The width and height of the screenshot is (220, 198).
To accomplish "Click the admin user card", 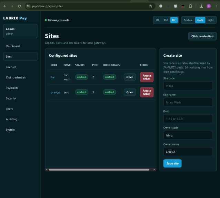I will (x=20, y=31).
